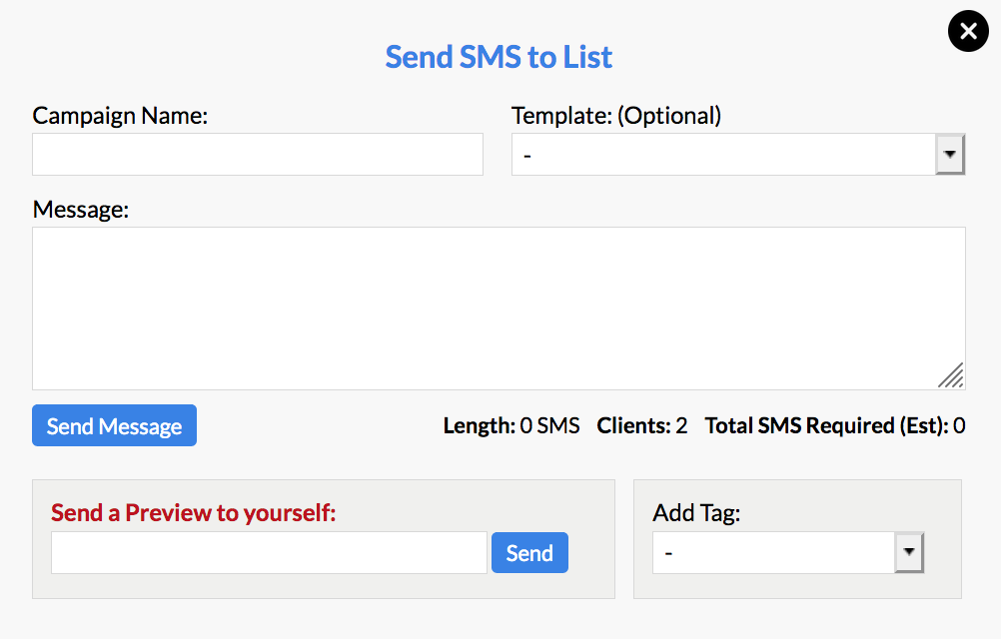Open the Template dropdown arrow
Screen dimensions: 1001x639
[949, 155]
